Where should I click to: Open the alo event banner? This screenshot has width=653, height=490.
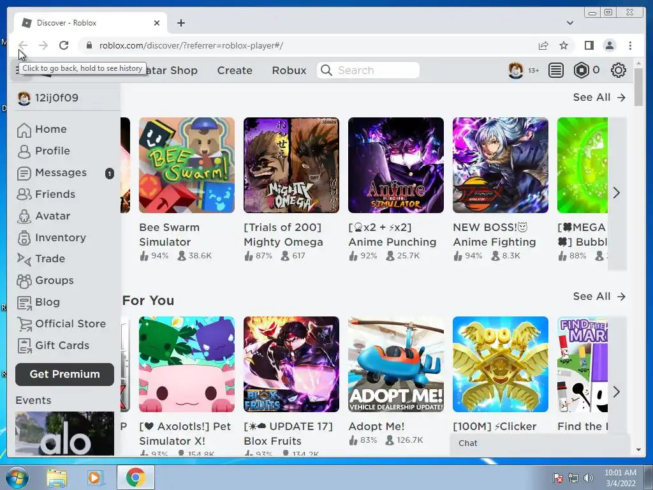[x=64, y=433]
